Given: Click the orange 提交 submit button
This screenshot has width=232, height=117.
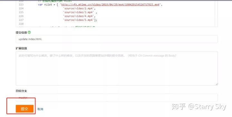Looking at the screenshot, I should tap(24, 109).
